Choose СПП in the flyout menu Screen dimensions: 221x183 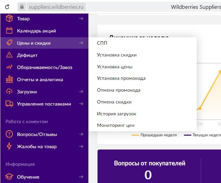pyautogui.click(x=102, y=43)
